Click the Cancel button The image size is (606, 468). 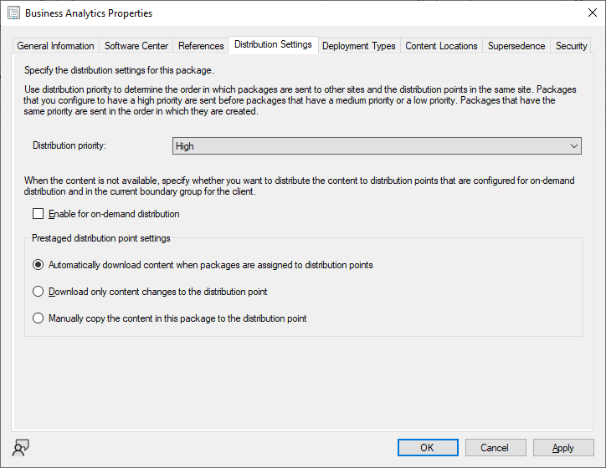pos(496,448)
